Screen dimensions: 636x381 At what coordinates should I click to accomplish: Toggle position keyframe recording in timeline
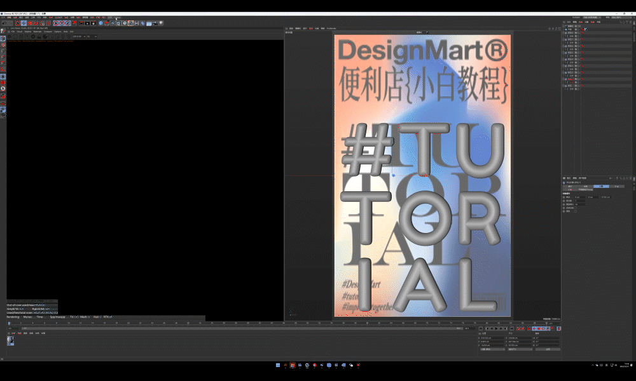pyautogui.click(x=534, y=329)
